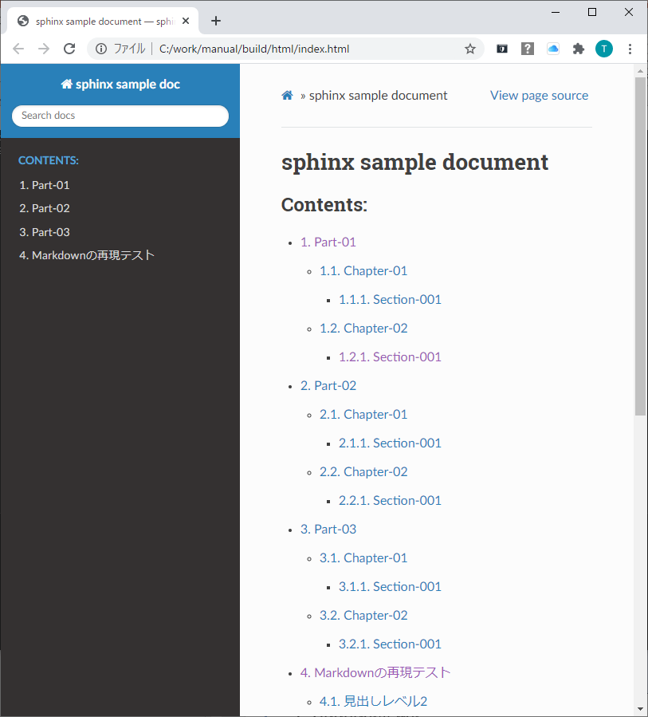Open the Chrome three-dot menu

pos(631,49)
